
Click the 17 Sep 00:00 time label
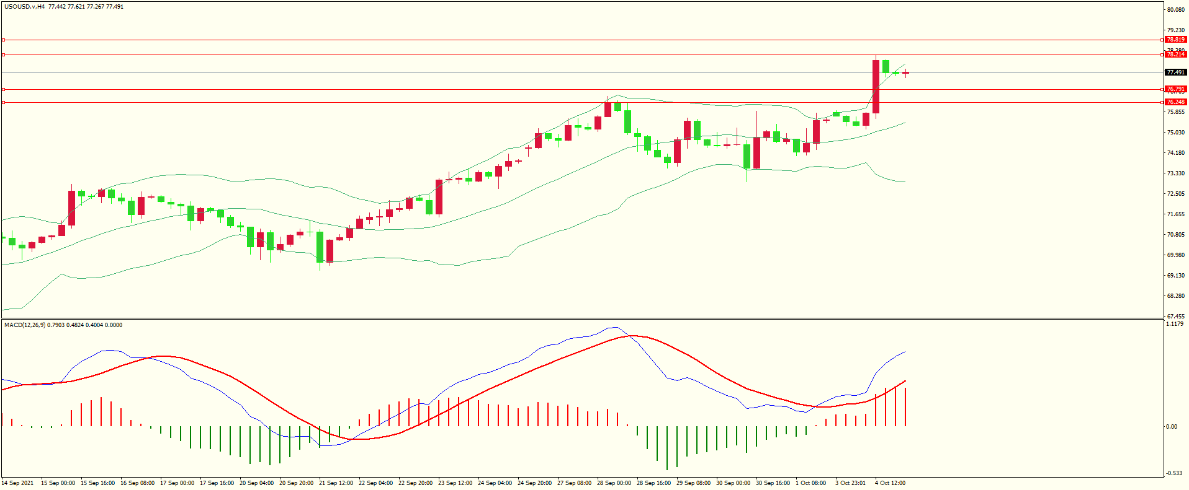(x=177, y=483)
